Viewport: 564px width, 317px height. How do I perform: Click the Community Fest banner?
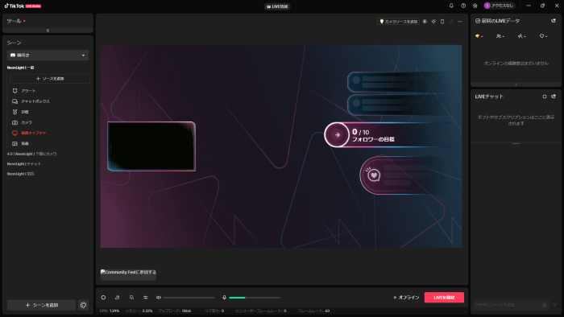(128, 274)
